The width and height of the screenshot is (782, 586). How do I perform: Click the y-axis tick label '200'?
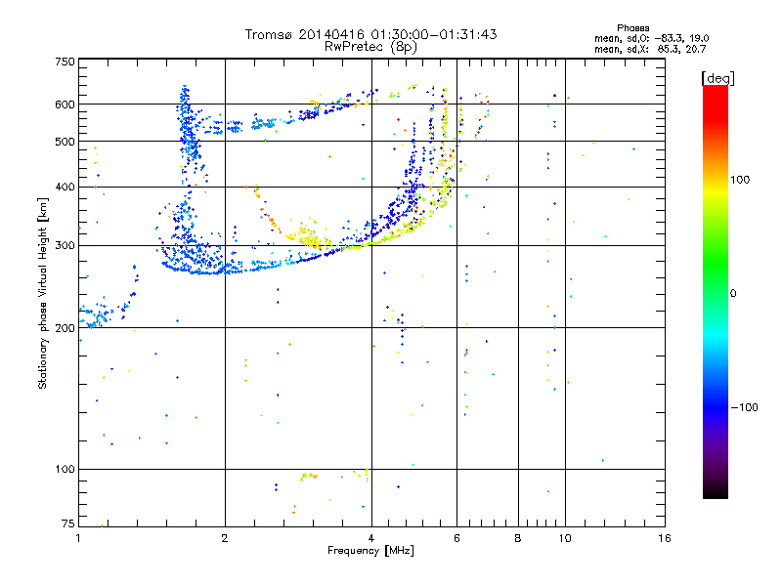(65, 328)
